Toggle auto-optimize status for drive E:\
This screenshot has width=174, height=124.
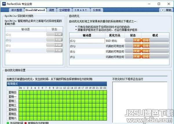coord(133,51)
